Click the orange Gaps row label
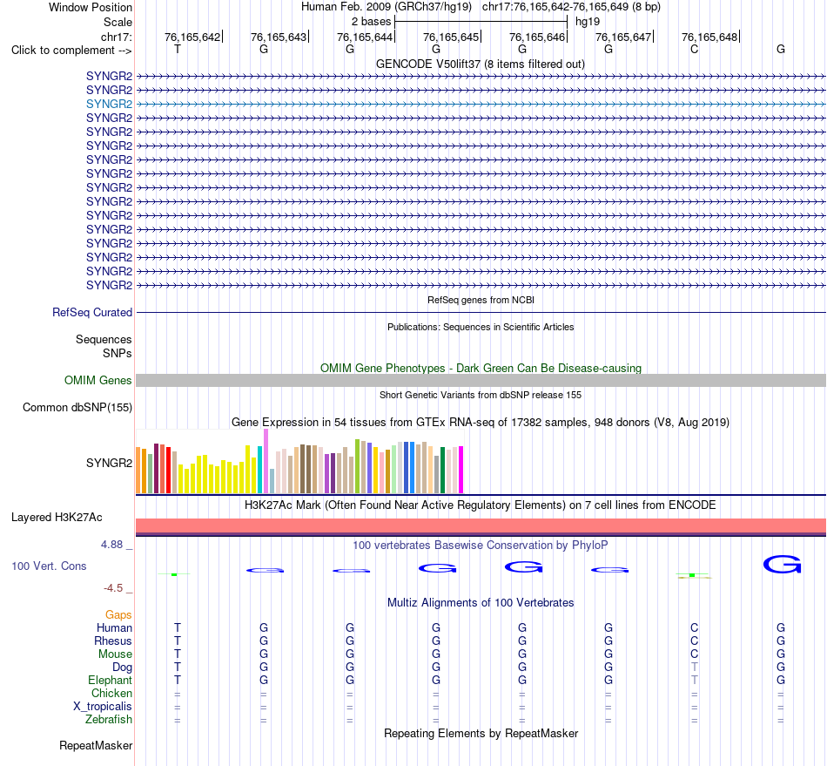 click(118, 614)
